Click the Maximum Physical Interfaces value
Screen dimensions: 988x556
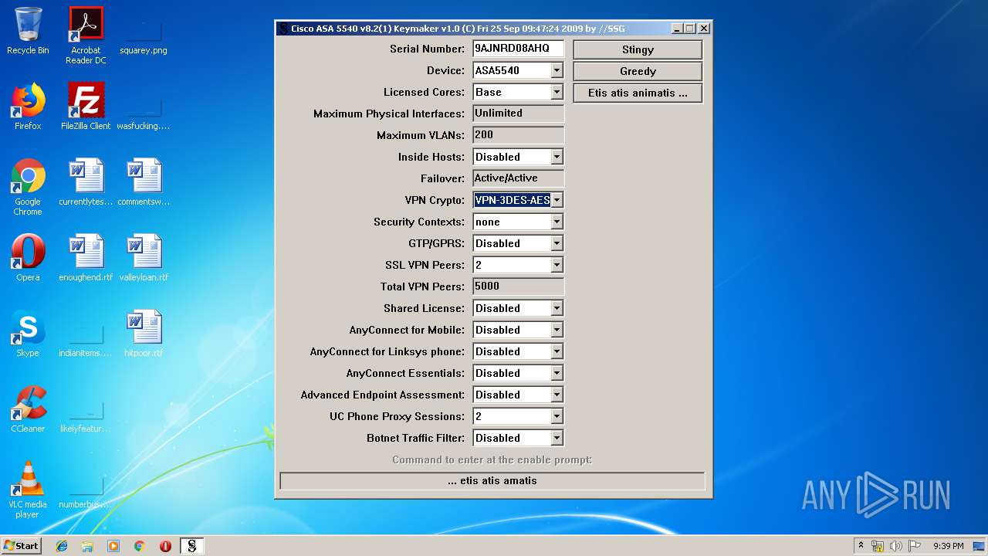[518, 114]
